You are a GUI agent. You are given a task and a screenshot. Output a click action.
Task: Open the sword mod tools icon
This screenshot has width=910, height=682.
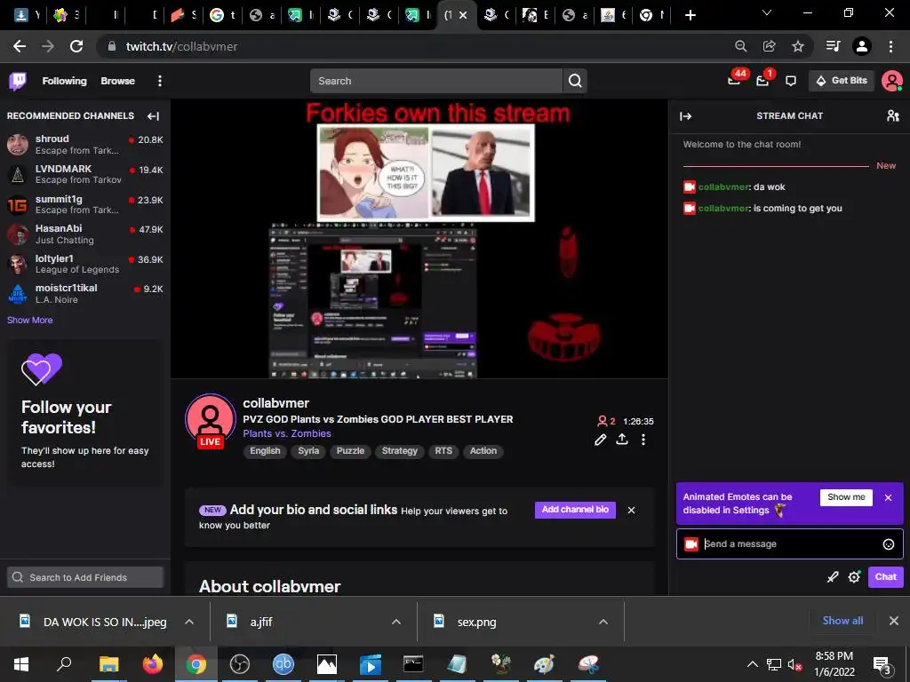click(832, 577)
